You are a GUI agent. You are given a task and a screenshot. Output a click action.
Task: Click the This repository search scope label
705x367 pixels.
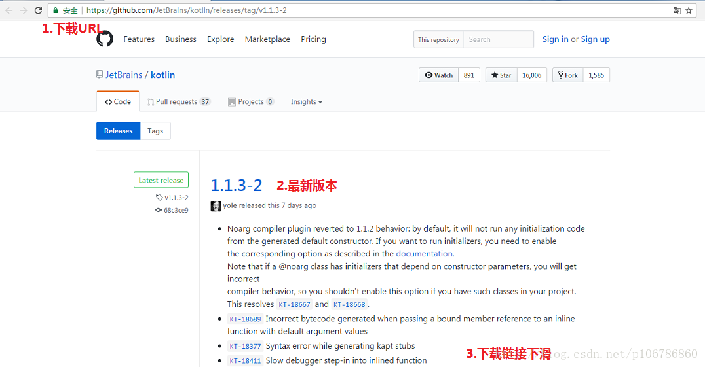coord(438,39)
